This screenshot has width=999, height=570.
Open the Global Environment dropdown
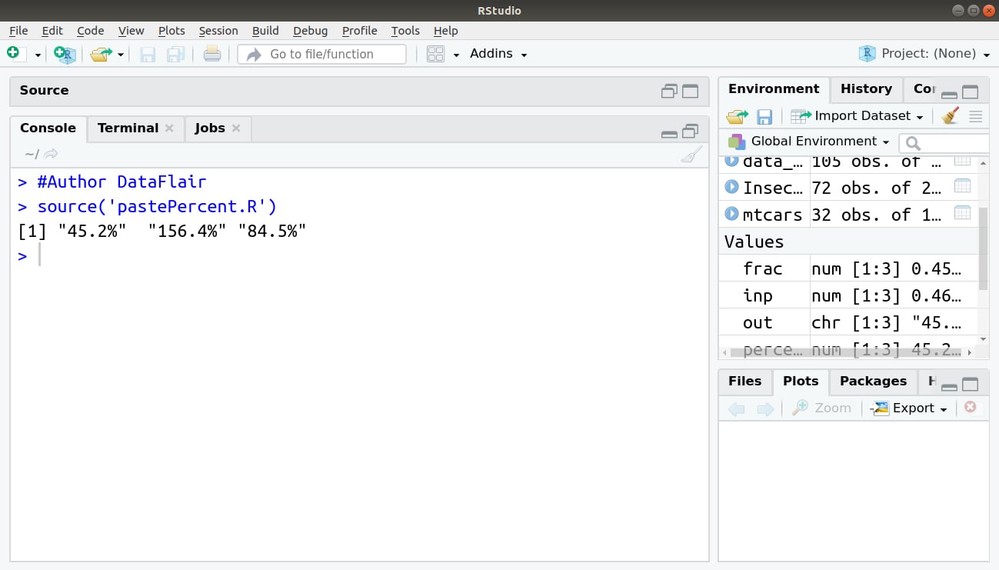coord(808,142)
